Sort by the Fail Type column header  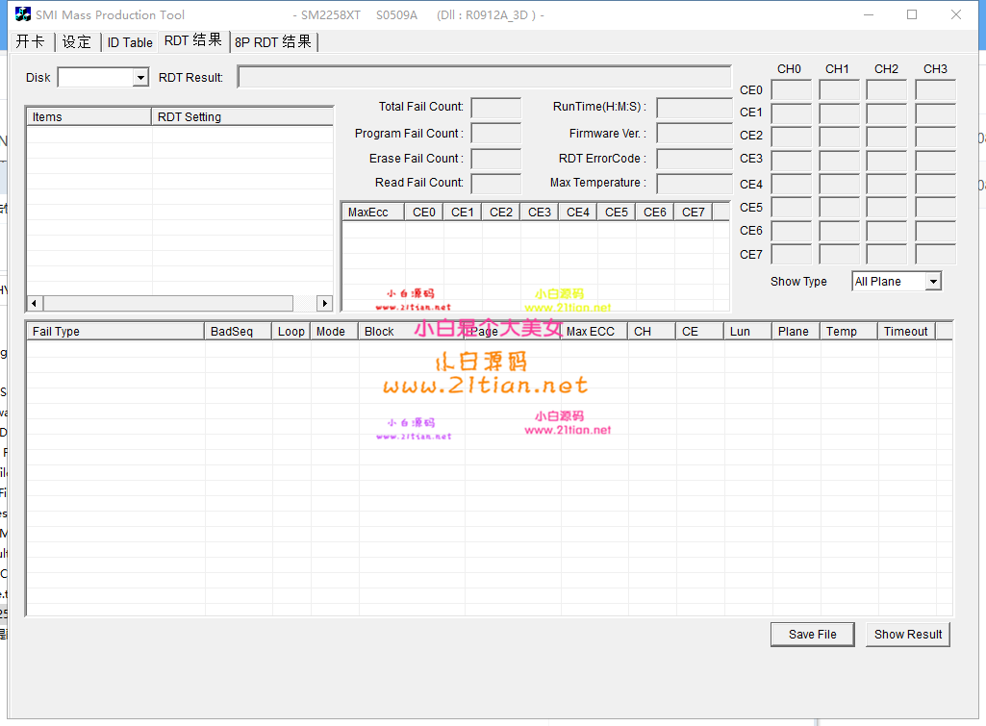[115, 332]
